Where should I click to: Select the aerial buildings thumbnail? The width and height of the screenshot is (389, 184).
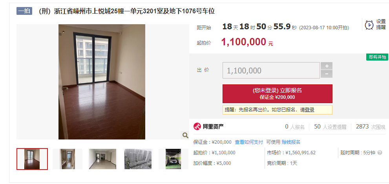(138, 159)
